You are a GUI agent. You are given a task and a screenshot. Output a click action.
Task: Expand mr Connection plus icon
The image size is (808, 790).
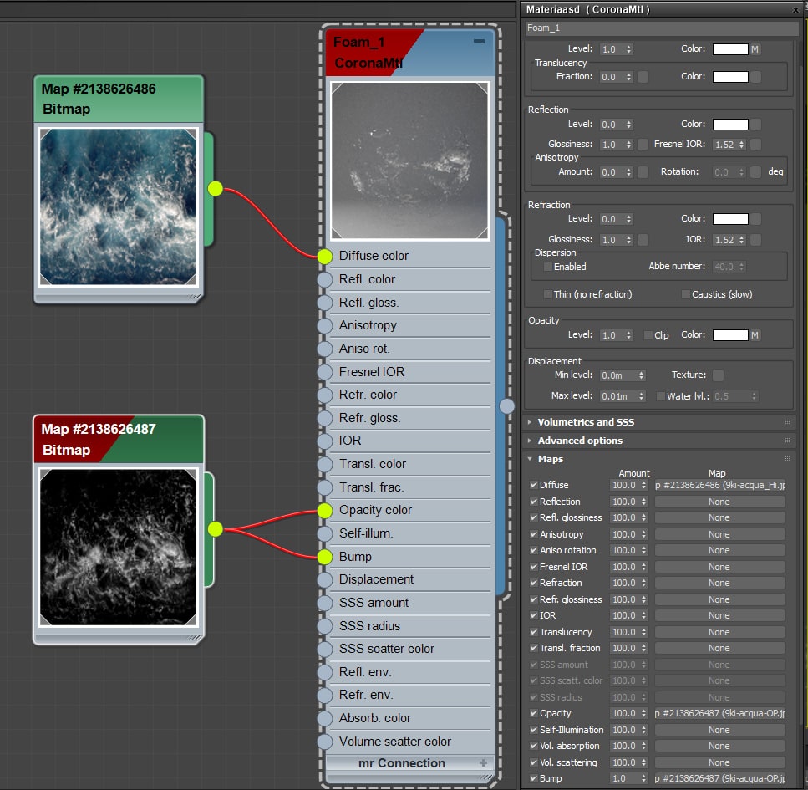[483, 762]
